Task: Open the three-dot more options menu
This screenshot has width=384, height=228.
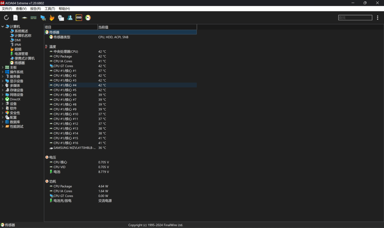Action: pyautogui.click(x=378, y=18)
